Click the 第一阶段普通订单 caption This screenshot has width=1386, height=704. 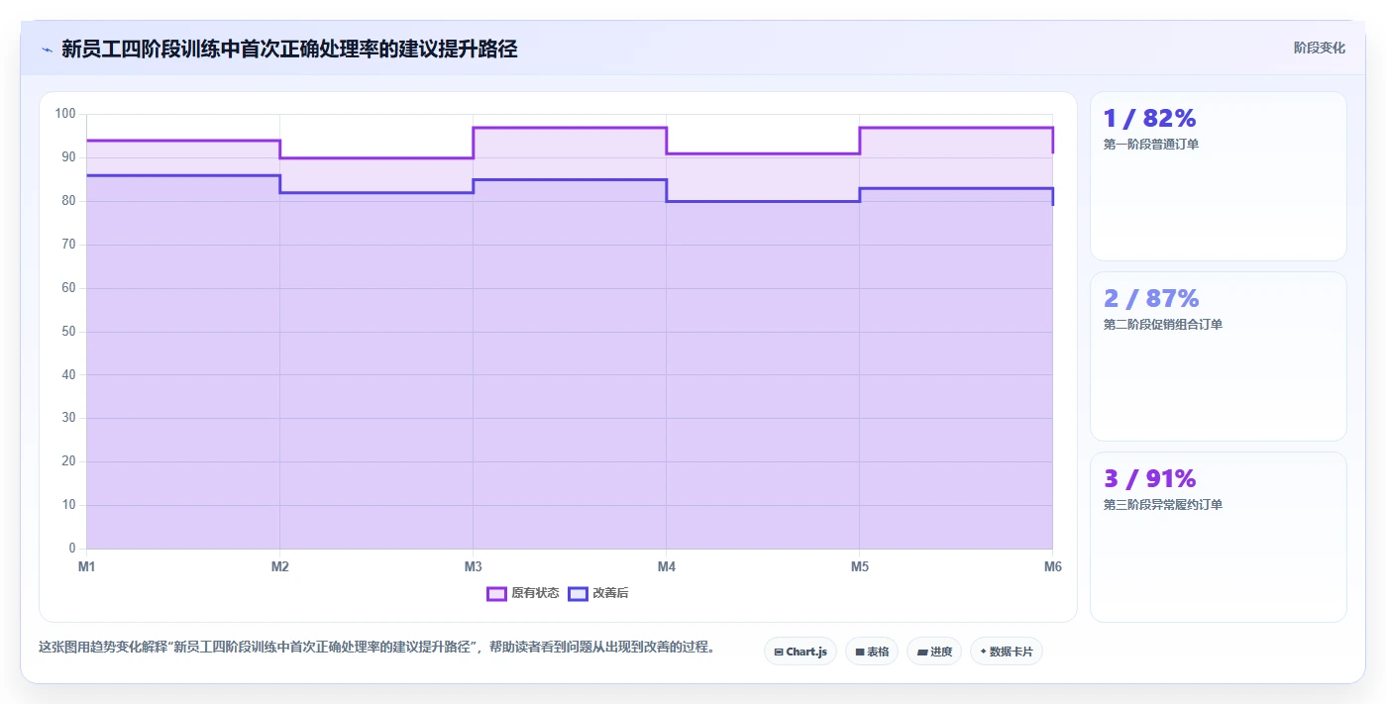(x=1151, y=145)
